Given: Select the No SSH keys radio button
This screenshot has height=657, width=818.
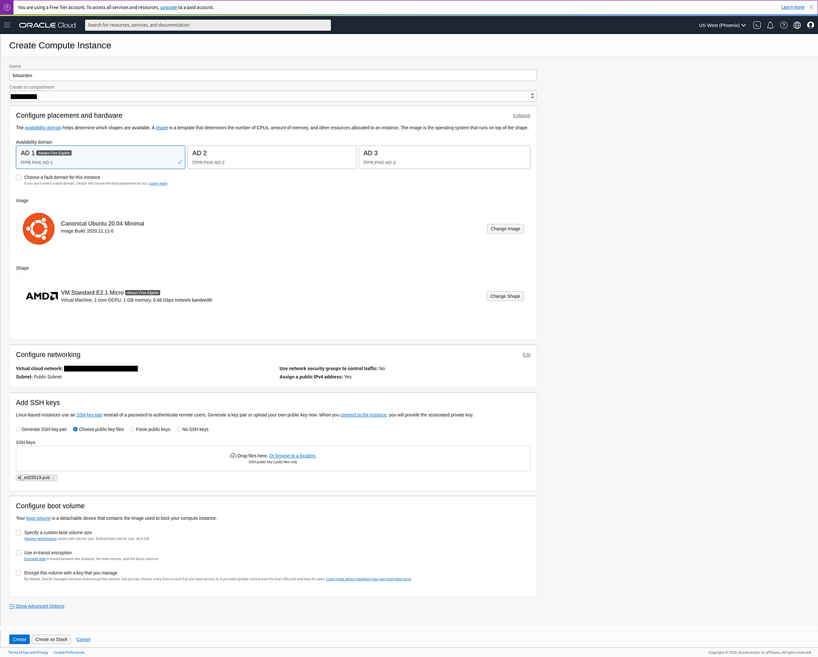Looking at the screenshot, I should point(178,428).
